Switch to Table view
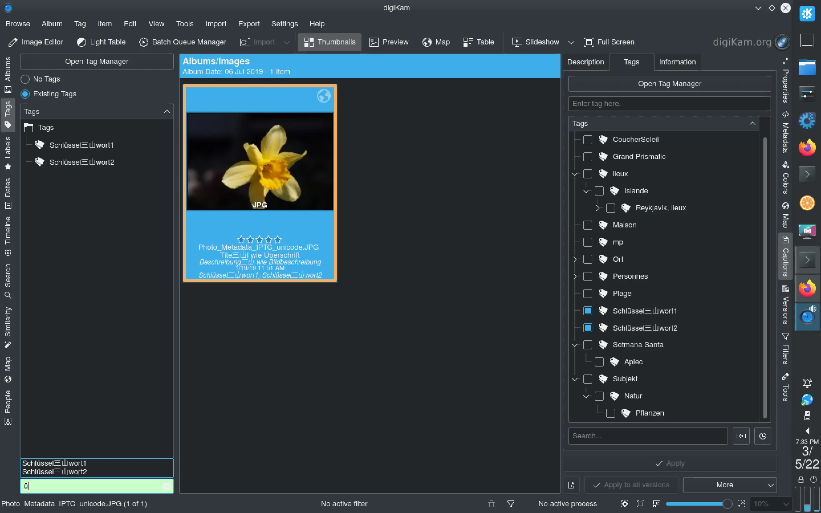 [478, 42]
